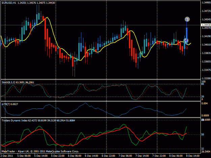The image size is (211, 158).
Task: Click the TDI scale value 32
Action: (x=203, y=149)
